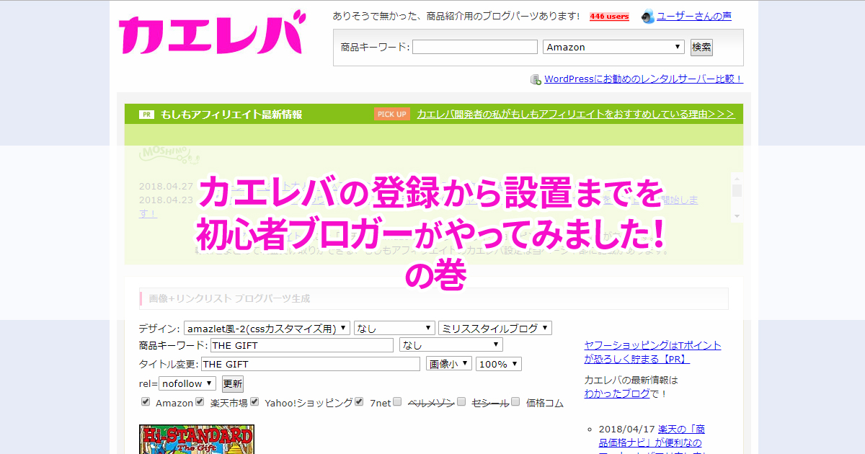Image resolution: width=865 pixels, height=454 pixels.
Task: Click the pink カエレバ logo
Action: pyautogui.click(x=210, y=35)
